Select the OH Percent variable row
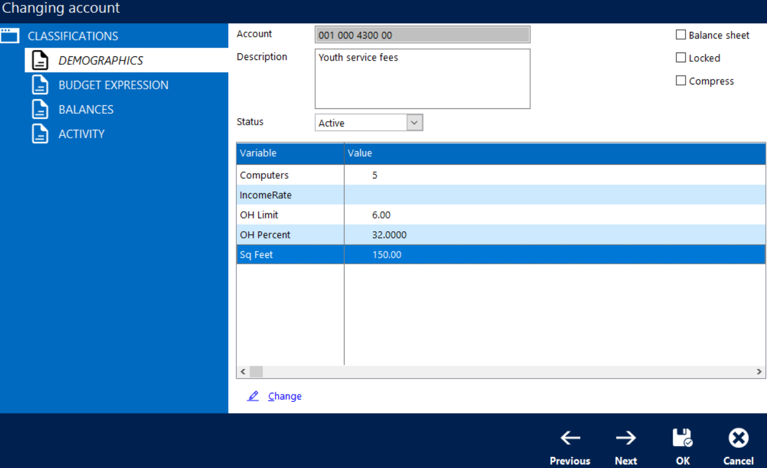Screen dimensions: 767x468 click(x=265, y=235)
